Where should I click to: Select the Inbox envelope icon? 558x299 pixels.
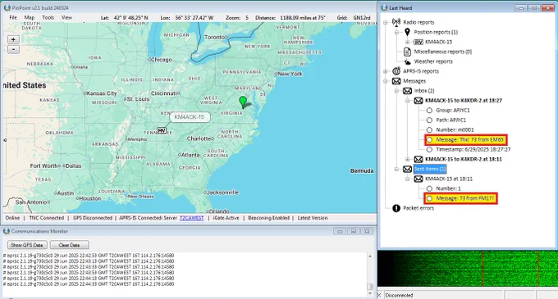click(408, 91)
